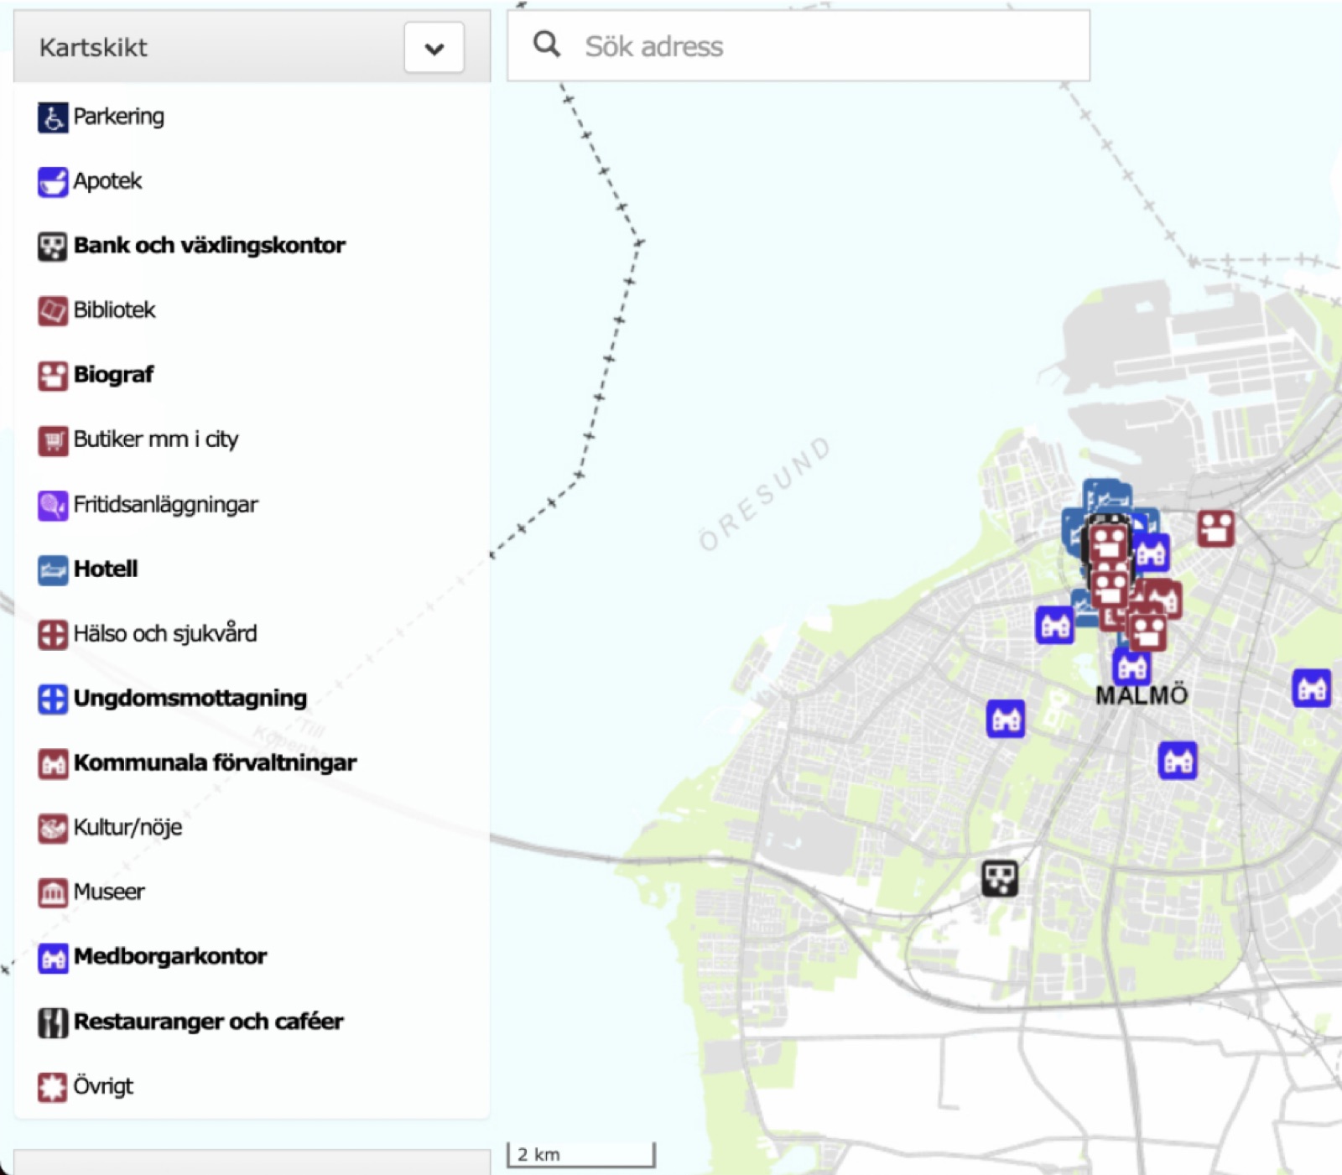Show the Kultur/nöje layer
1342x1175 pixels.
click(127, 828)
